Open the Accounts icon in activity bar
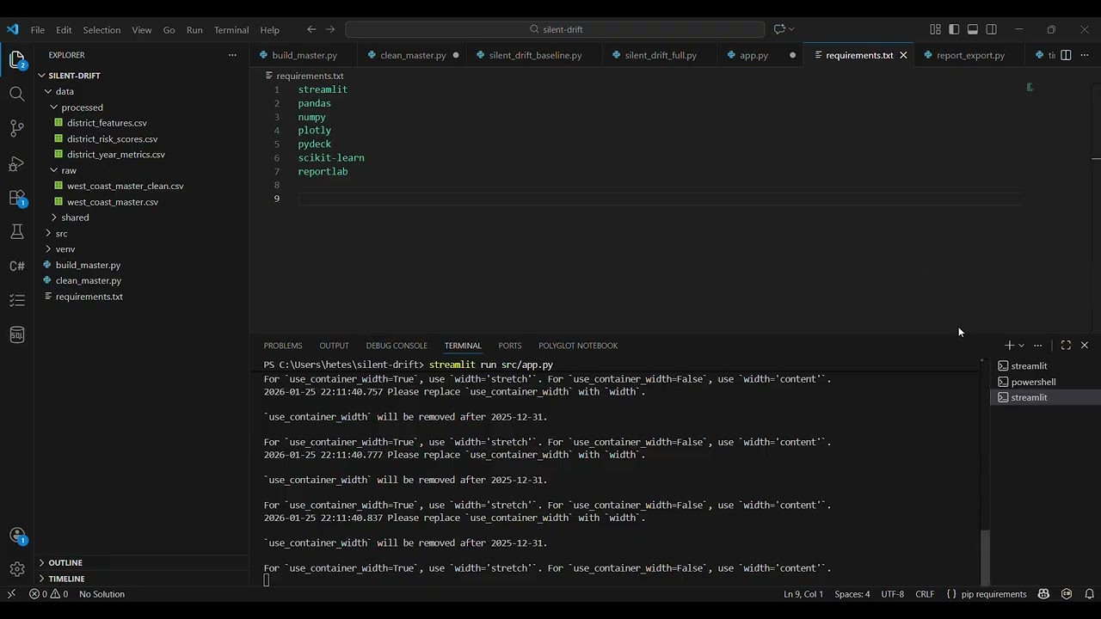The image size is (1101, 619). click(16, 535)
